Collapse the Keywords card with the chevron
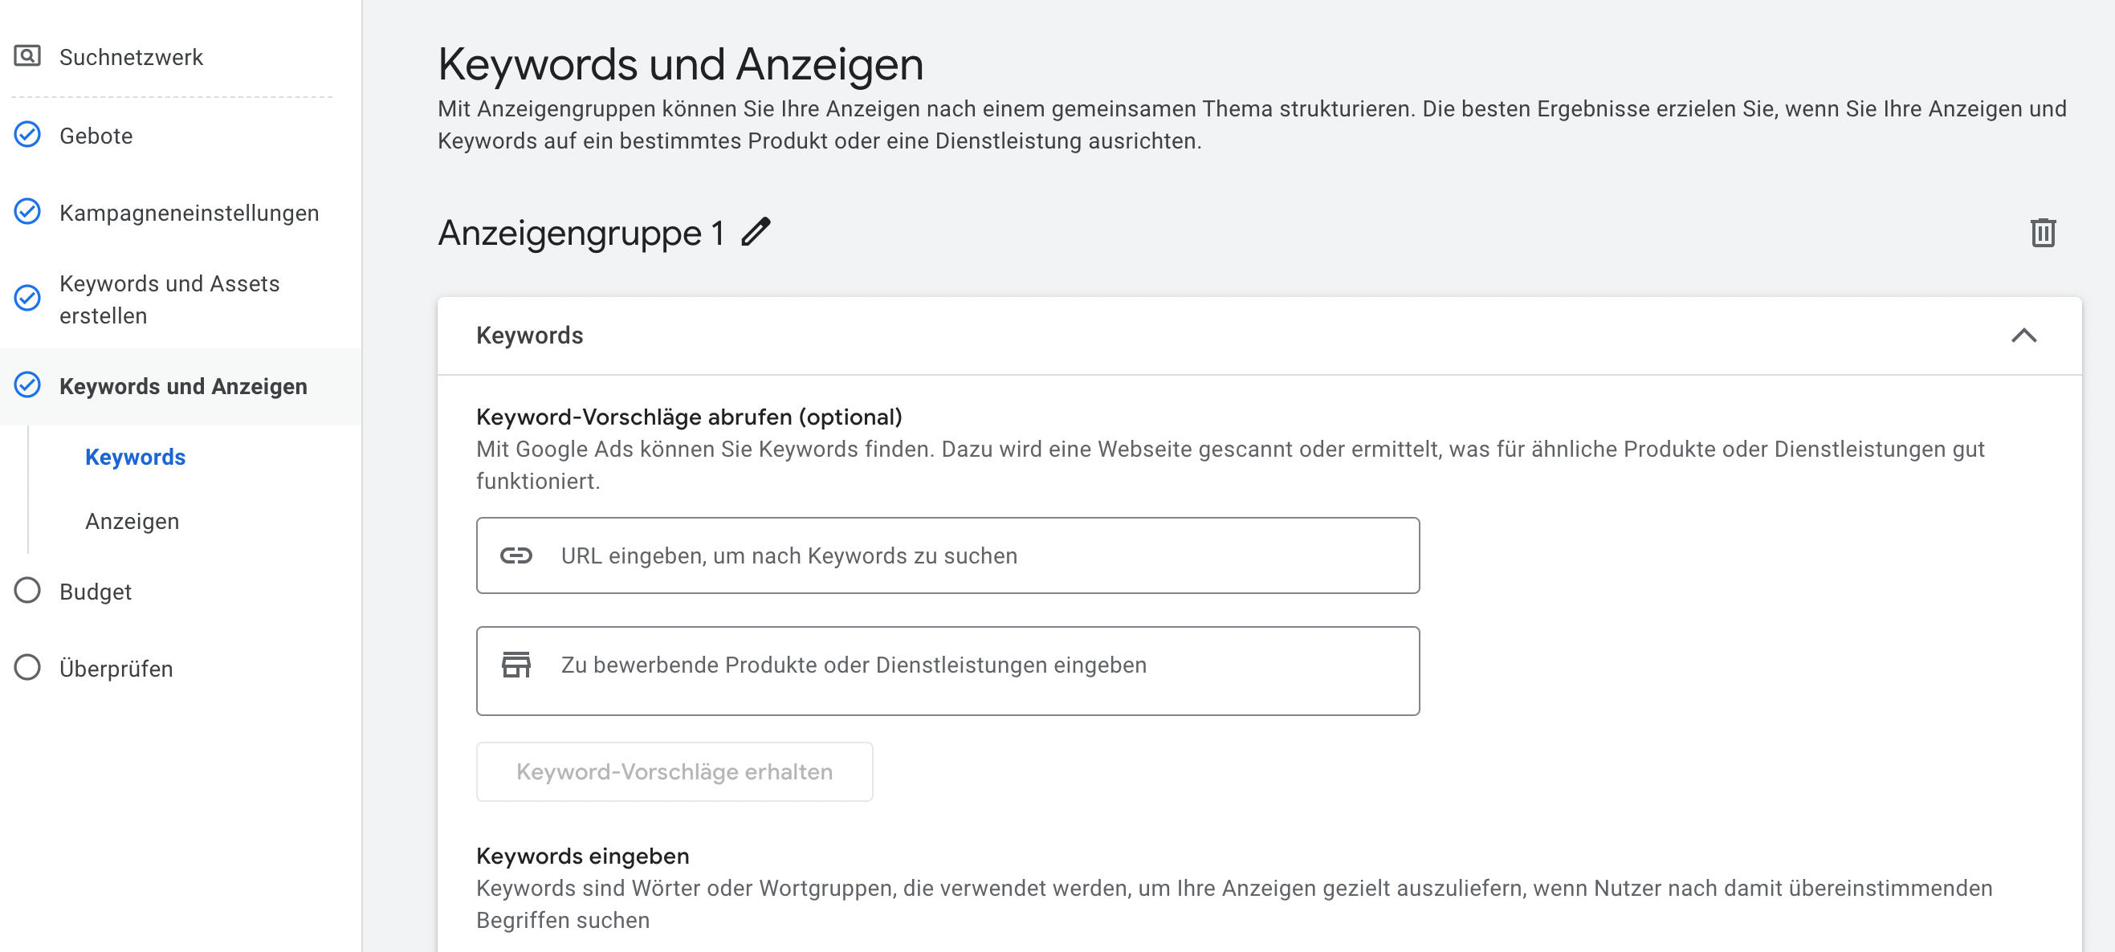2115x952 pixels. coord(2024,336)
